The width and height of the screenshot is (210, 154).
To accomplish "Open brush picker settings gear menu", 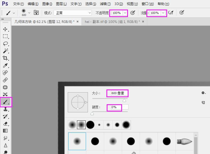I will (x=204, y=93).
